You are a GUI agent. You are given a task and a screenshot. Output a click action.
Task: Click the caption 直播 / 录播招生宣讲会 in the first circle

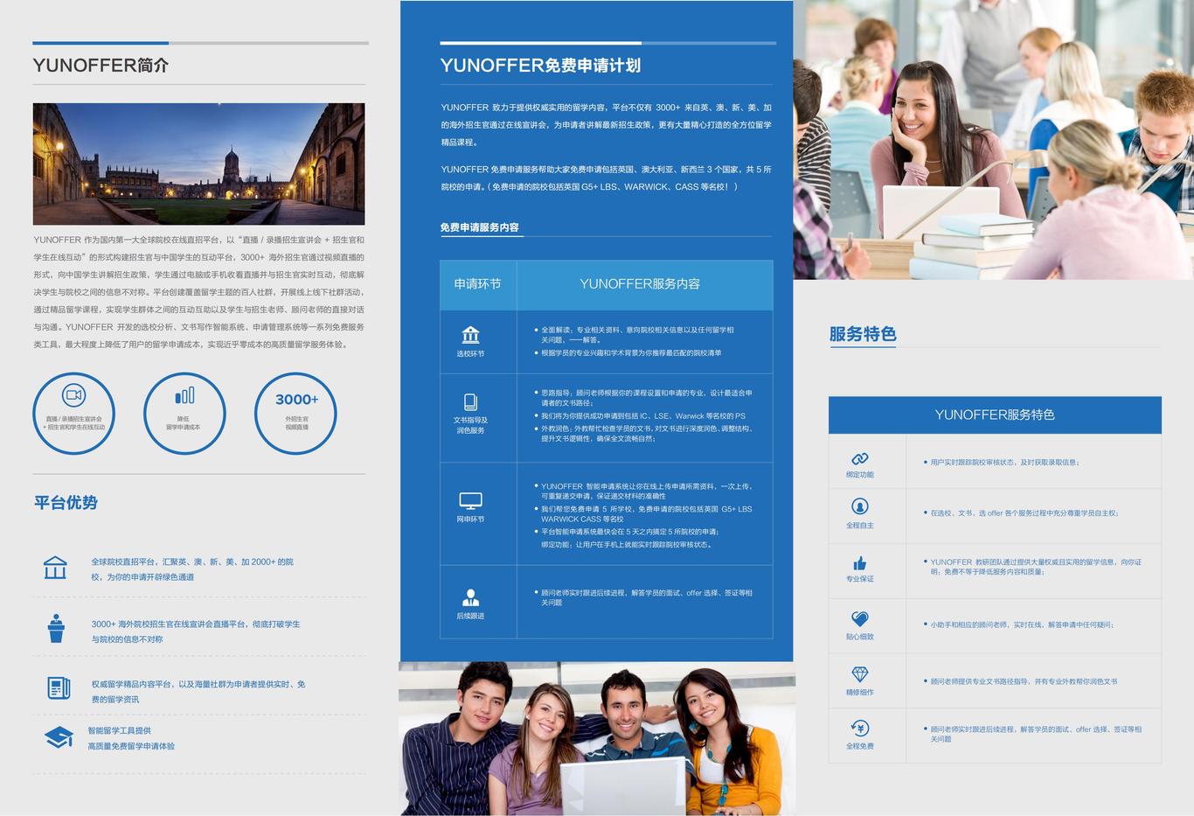(x=73, y=419)
